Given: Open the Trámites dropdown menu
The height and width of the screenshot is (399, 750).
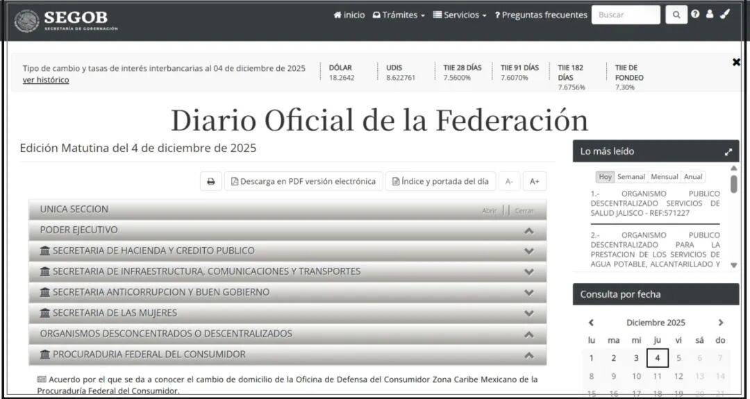Looking at the screenshot, I should 399,15.
